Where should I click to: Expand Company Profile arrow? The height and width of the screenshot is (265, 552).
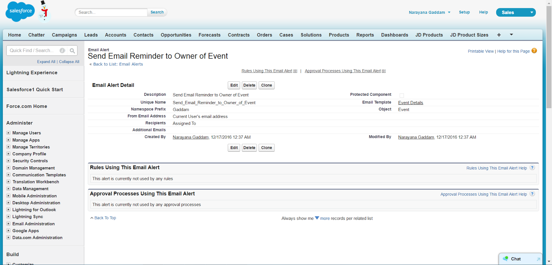[8, 154]
